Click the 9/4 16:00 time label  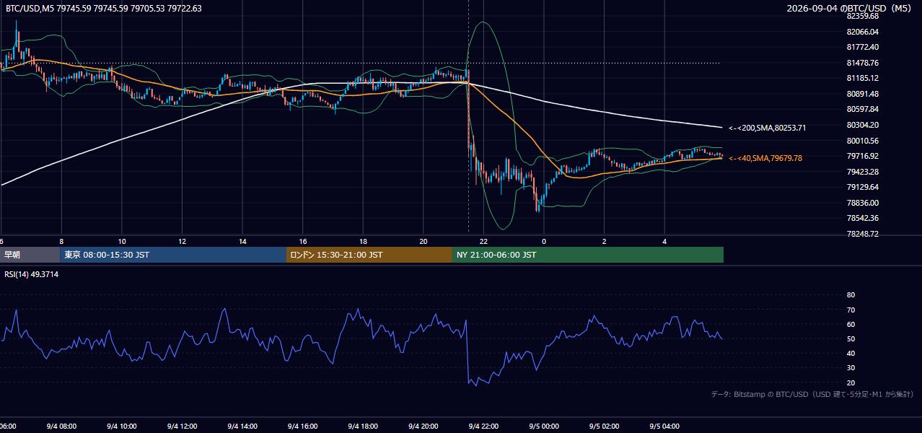click(x=302, y=427)
